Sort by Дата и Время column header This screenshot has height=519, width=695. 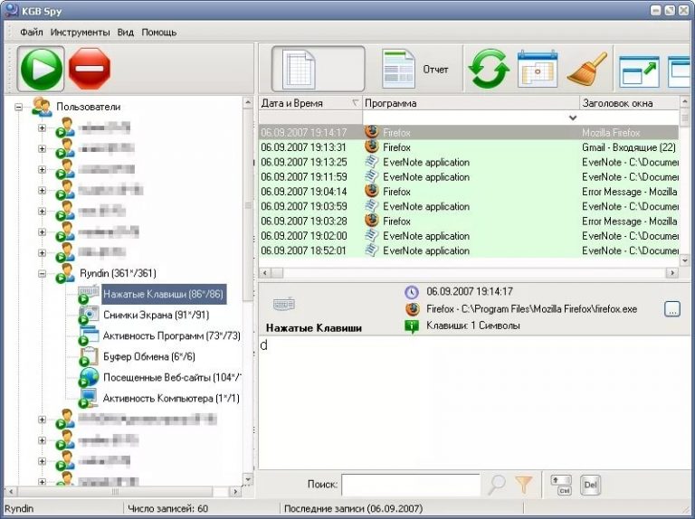coord(310,103)
